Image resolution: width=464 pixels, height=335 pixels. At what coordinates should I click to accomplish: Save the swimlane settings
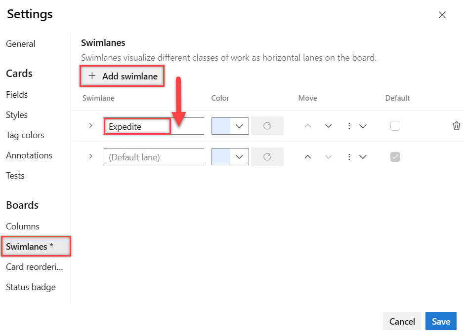[x=441, y=321]
